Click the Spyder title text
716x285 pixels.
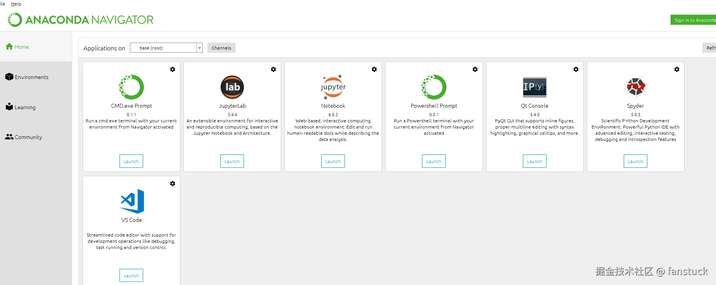tap(635, 106)
